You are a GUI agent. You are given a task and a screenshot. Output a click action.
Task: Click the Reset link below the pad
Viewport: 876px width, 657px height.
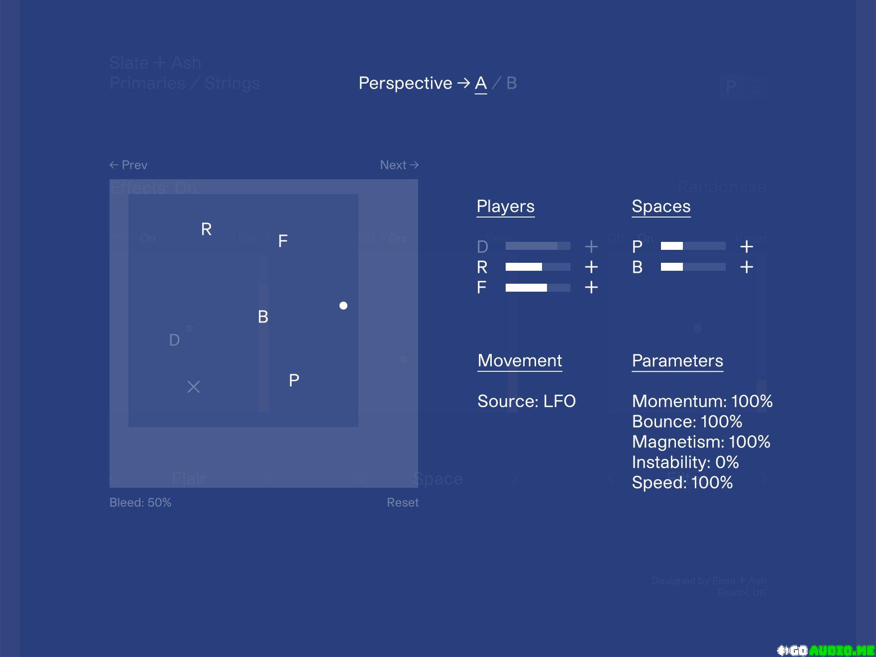(403, 503)
